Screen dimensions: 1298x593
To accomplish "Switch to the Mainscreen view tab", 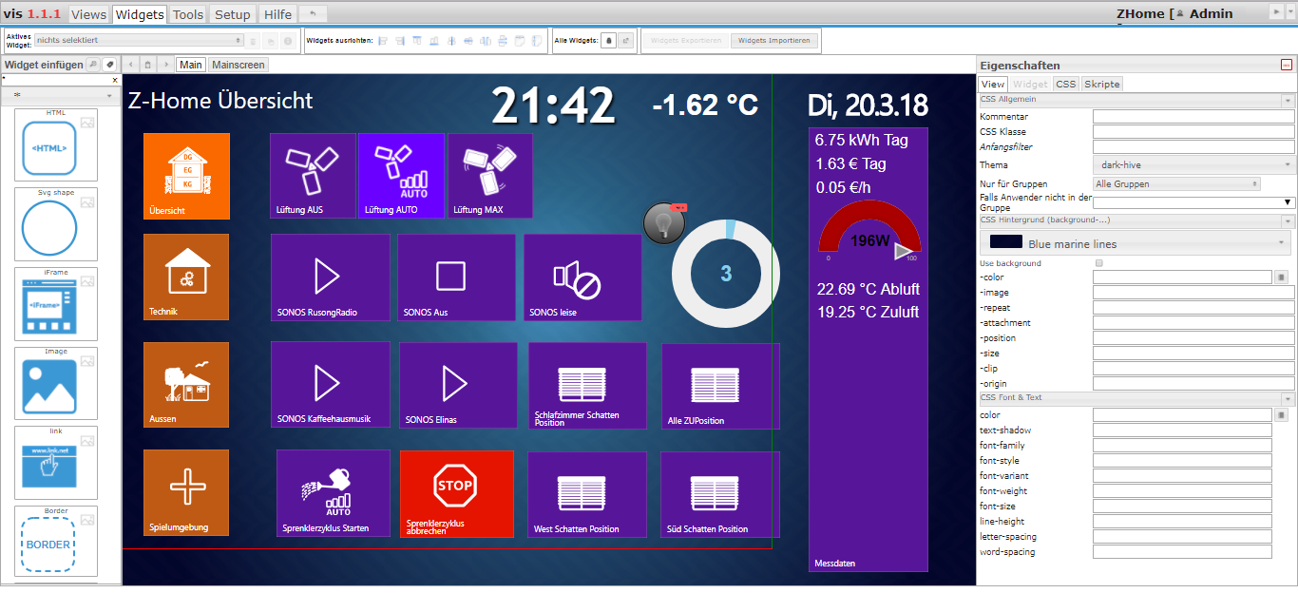I will point(239,65).
